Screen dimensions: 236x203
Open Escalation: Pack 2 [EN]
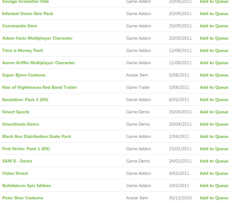(25, 100)
